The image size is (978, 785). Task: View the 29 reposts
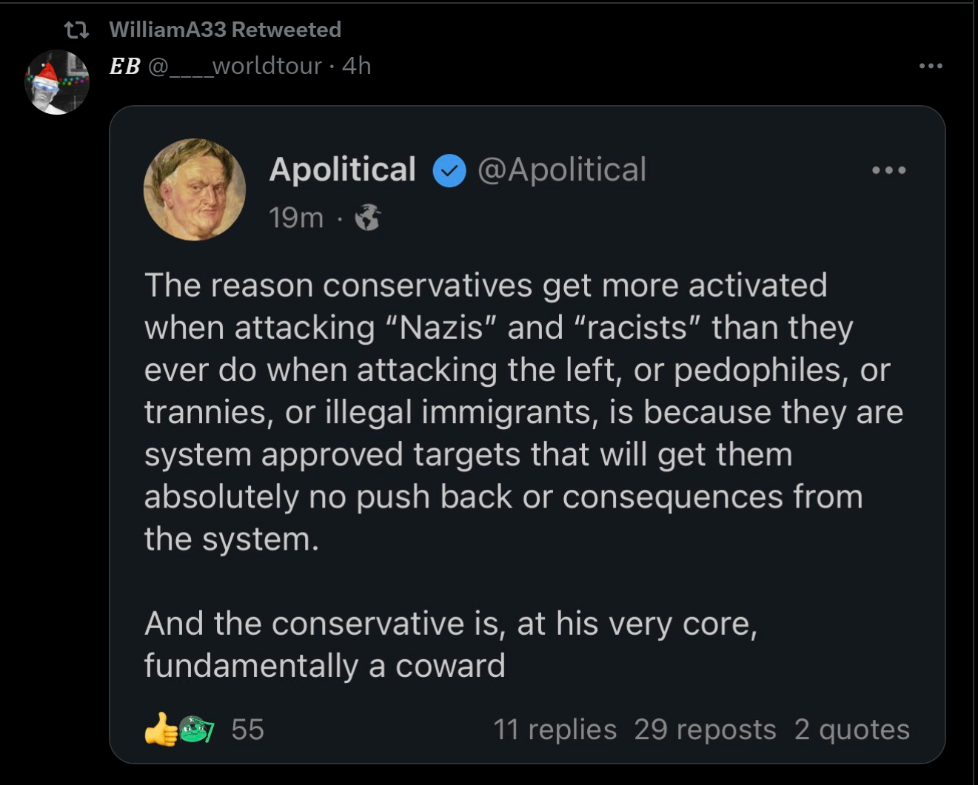point(705,730)
